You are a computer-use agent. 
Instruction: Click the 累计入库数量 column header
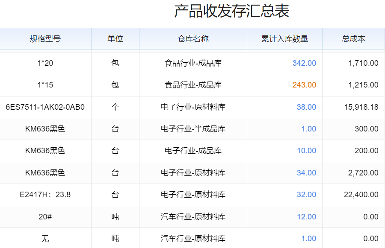tap(284, 39)
